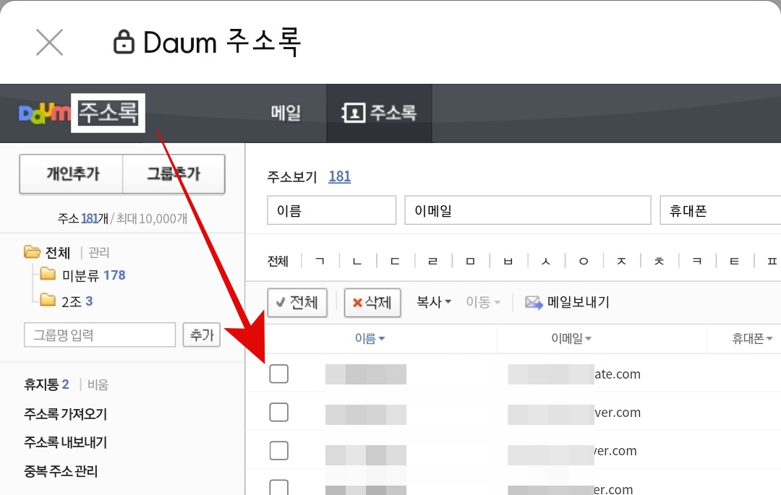Focus the 휴대폰 input field
The image size is (781, 495).
(720, 210)
